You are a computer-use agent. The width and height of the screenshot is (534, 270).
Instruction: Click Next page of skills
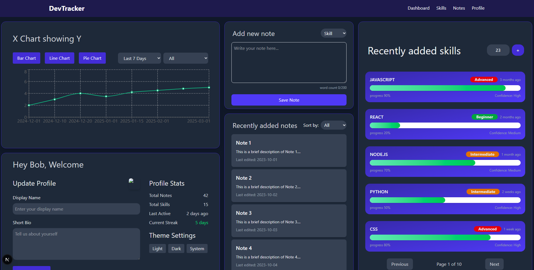494,264
